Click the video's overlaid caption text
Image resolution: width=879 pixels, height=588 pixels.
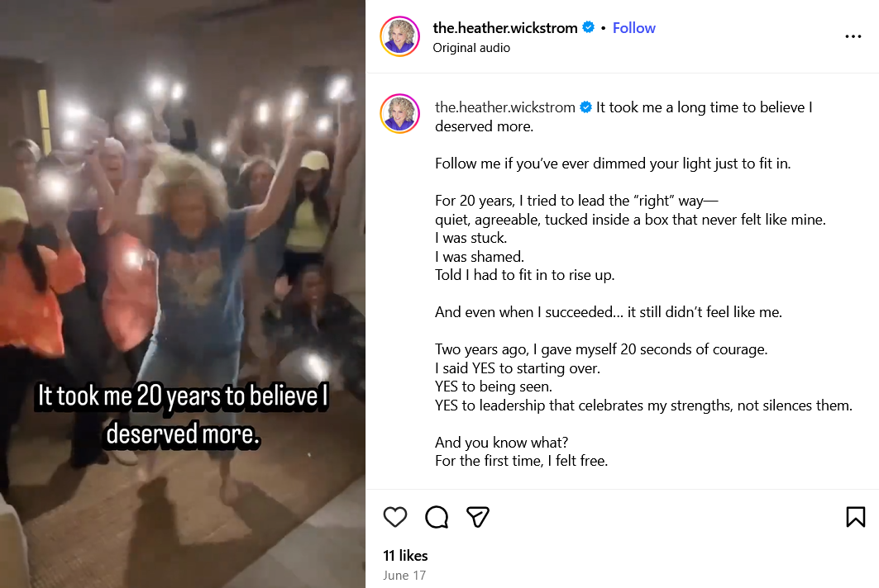point(183,415)
